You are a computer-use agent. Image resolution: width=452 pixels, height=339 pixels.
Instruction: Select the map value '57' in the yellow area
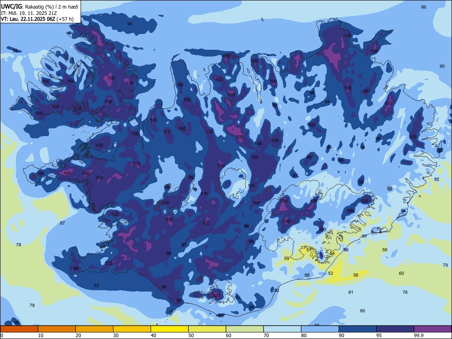(309, 250)
